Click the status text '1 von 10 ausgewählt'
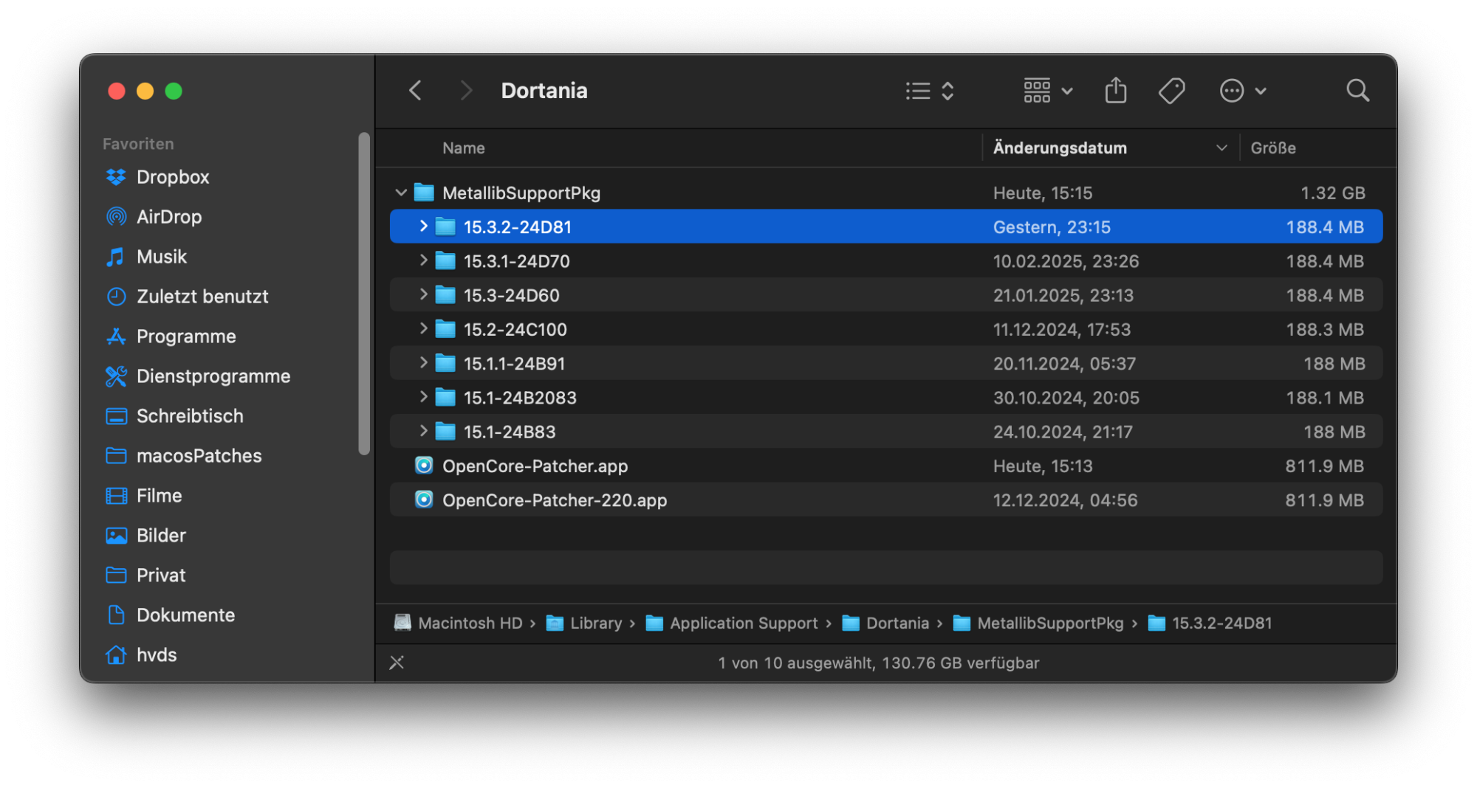 coord(795,663)
